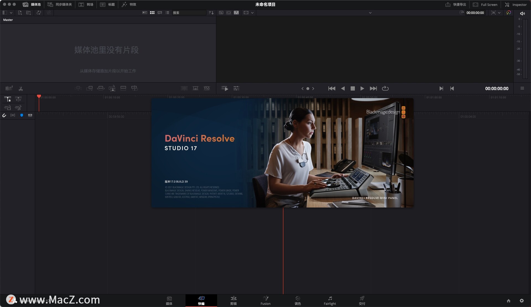Switch to Source Clip viewer mode
The image size is (531, 307).
coord(221,13)
